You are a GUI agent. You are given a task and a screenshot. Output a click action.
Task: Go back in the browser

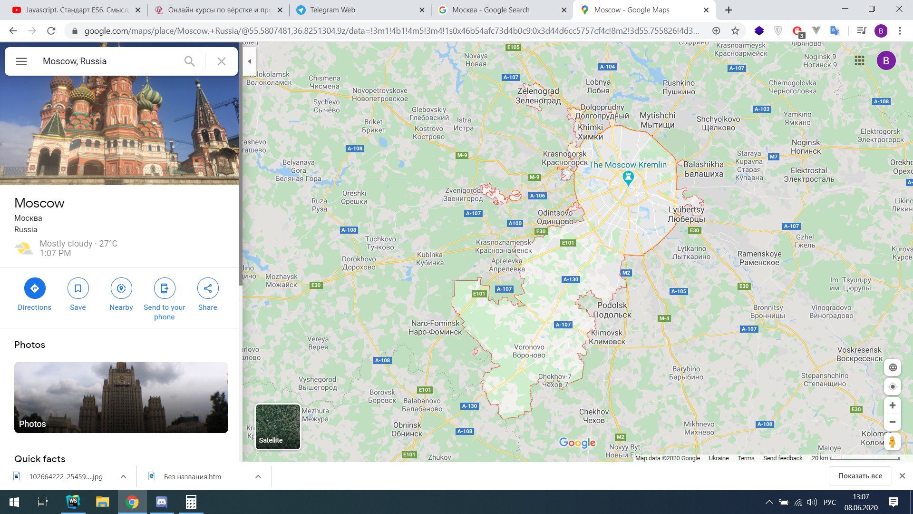[x=13, y=31]
